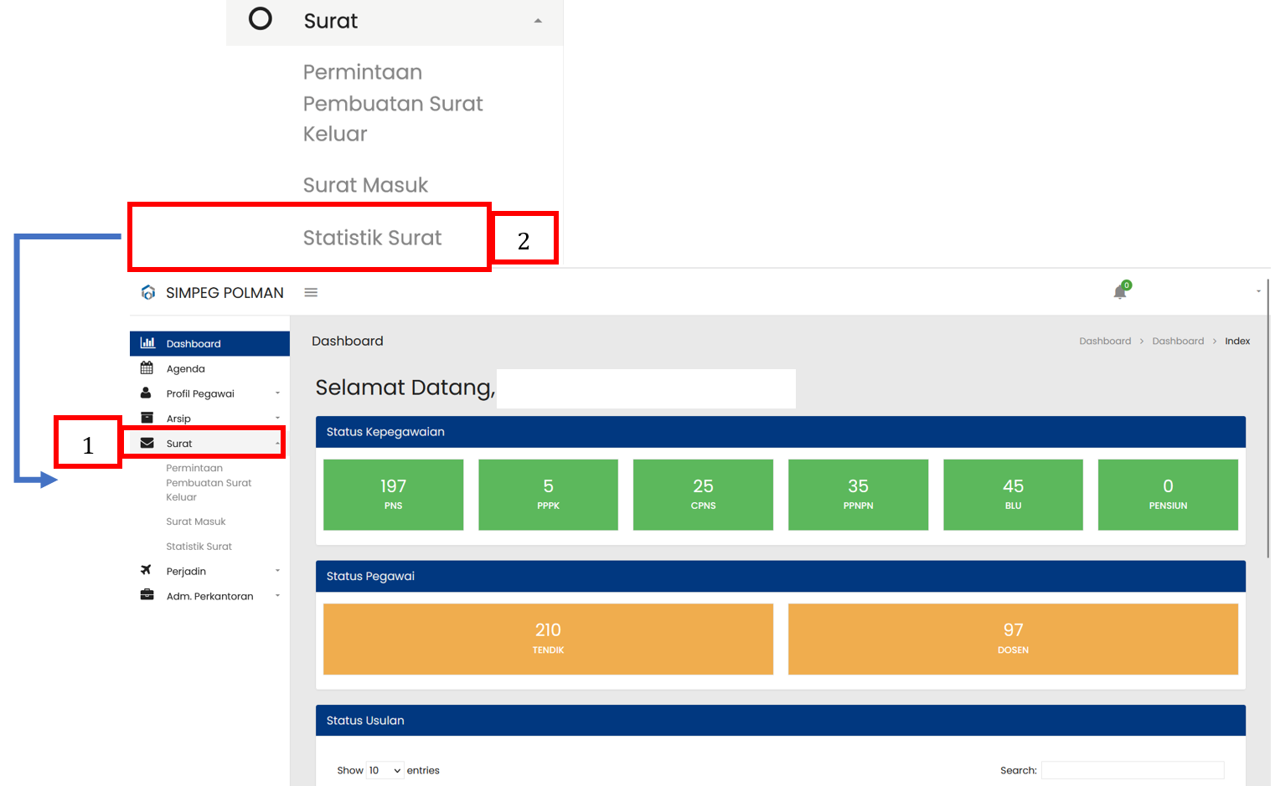
Task: Toggle the hamburger sidebar menu icon
Action: pos(311,292)
